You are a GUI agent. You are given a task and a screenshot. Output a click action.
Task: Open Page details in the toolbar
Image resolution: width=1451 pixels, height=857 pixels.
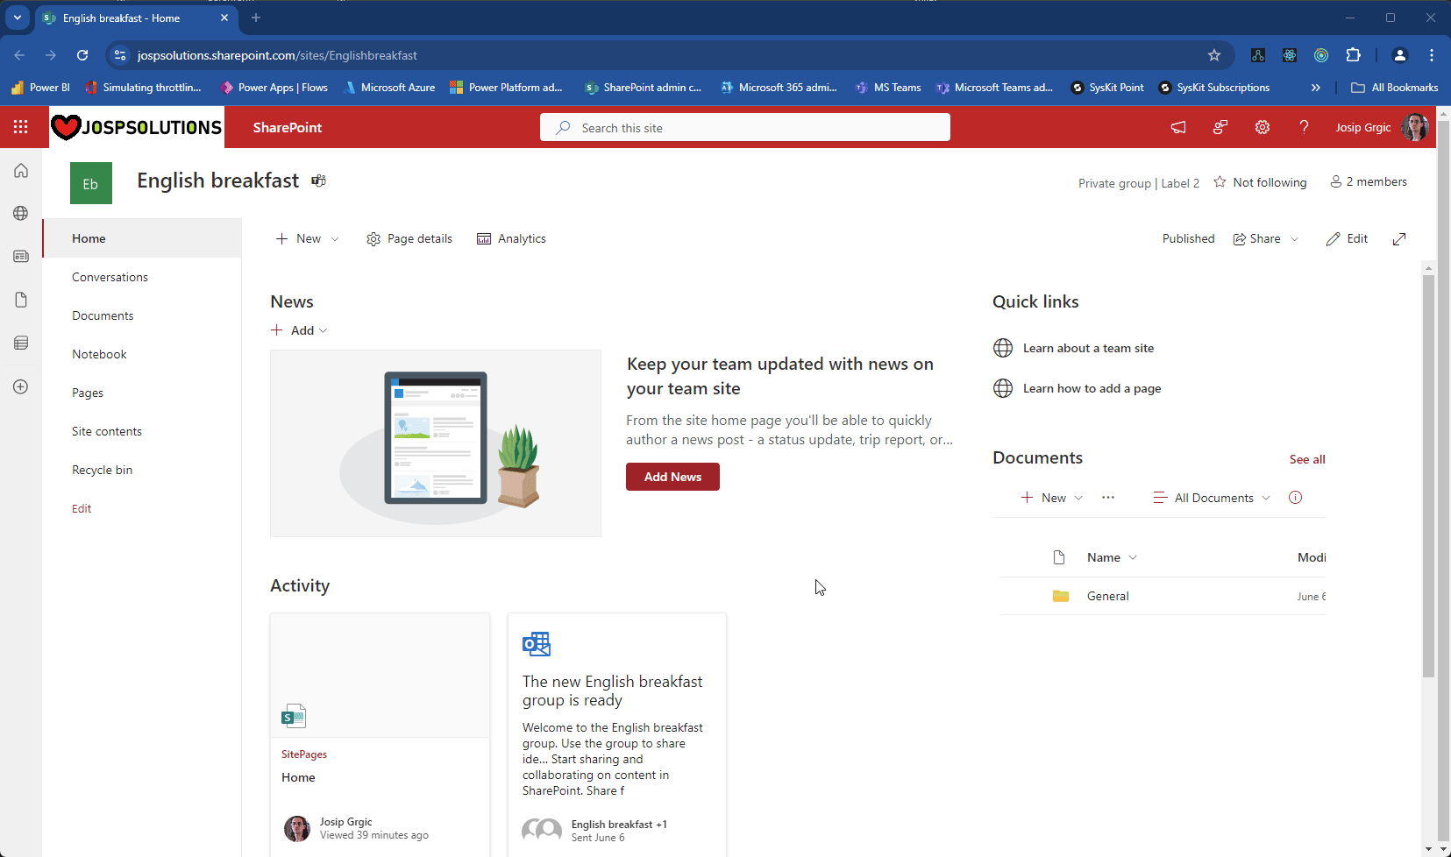(x=409, y=239)
